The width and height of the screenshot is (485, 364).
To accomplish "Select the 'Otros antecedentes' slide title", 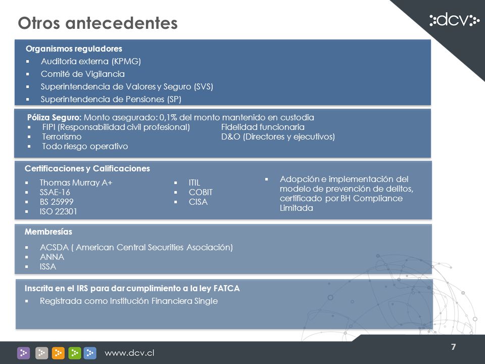I will (x=98, y=23).
